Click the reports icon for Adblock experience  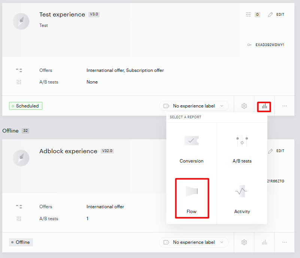(x=264, y=242)
